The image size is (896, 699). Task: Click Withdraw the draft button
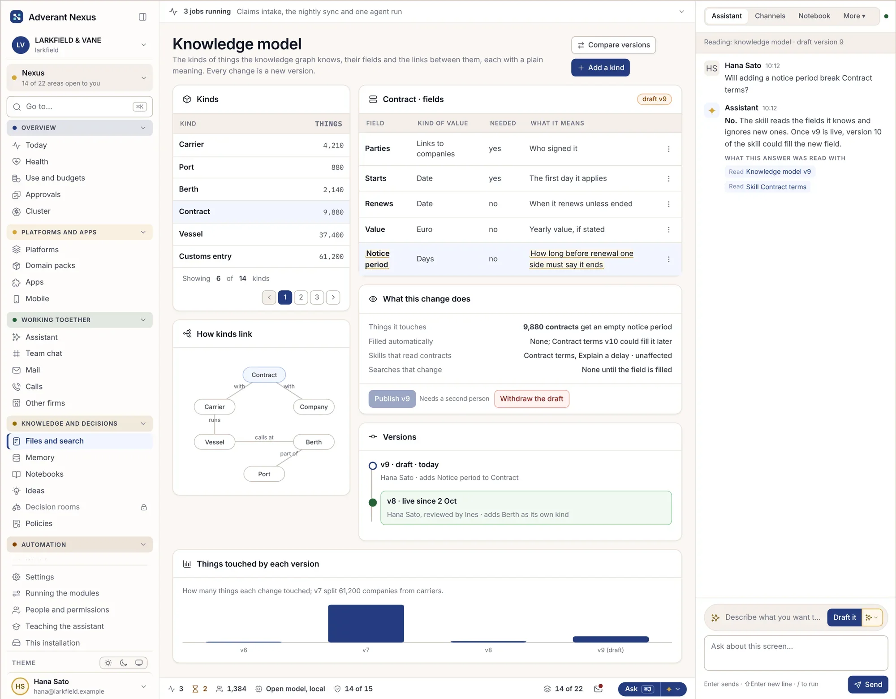pyautogui.click(x=531, y=399)
